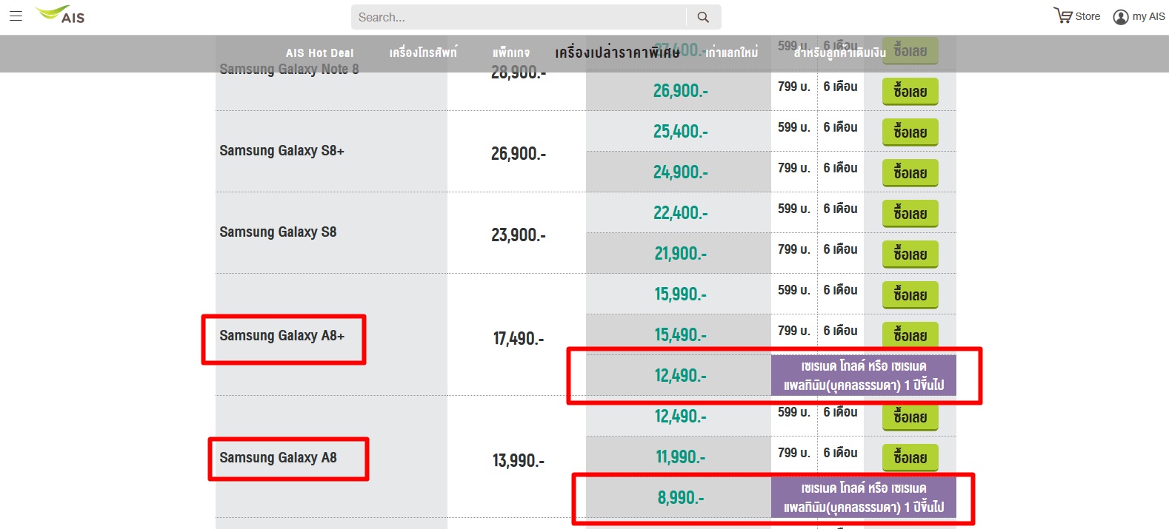Click the 22,400.- special price

tap(681, 213)
